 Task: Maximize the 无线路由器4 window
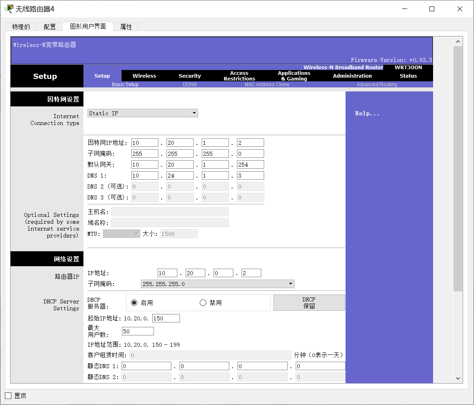click(432, 9)
